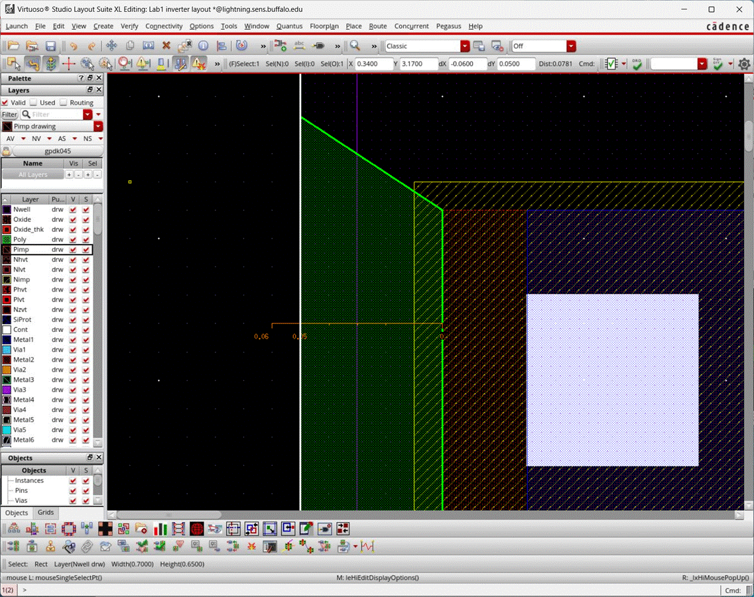
Task: Disable visibility of the Poly layer
Action: point(74,239)
